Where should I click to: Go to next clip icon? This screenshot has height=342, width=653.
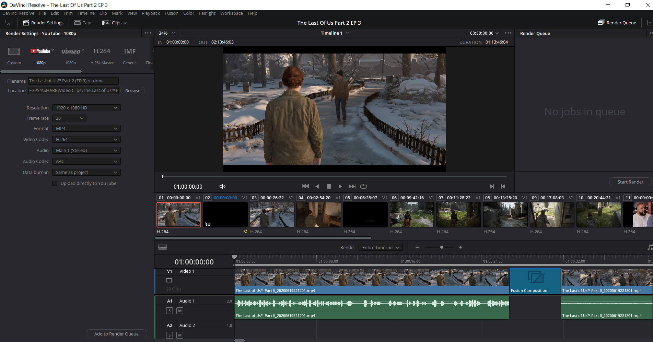coord(492,186)
